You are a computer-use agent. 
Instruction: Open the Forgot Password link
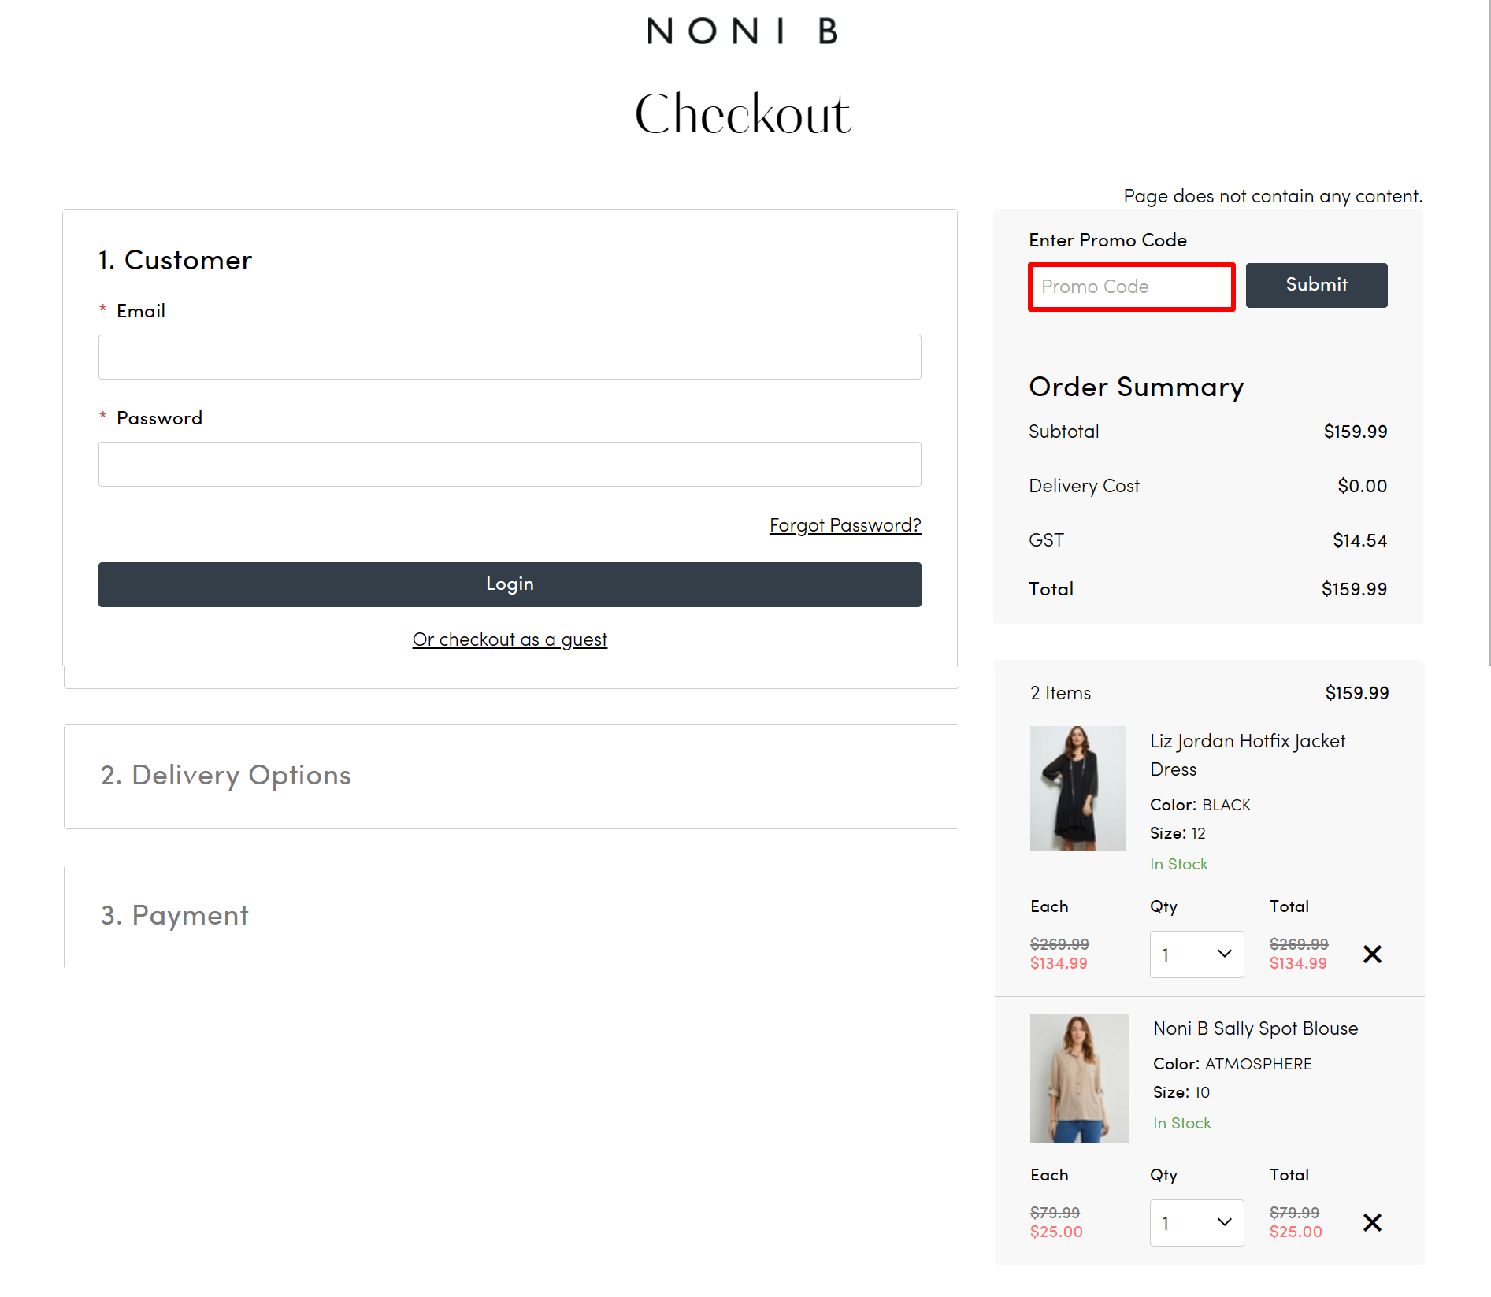pyautogui.click(x=844, y=524)
